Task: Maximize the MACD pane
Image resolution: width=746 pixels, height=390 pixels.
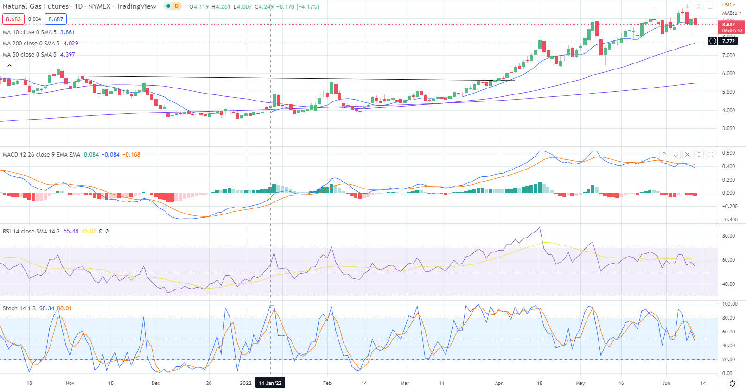Action: pos(710,154)
